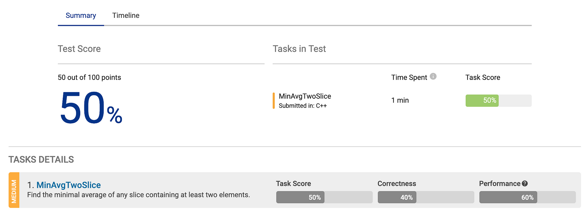
Task: Click the gray 50% Task Score bar
Action: [324, 197]
